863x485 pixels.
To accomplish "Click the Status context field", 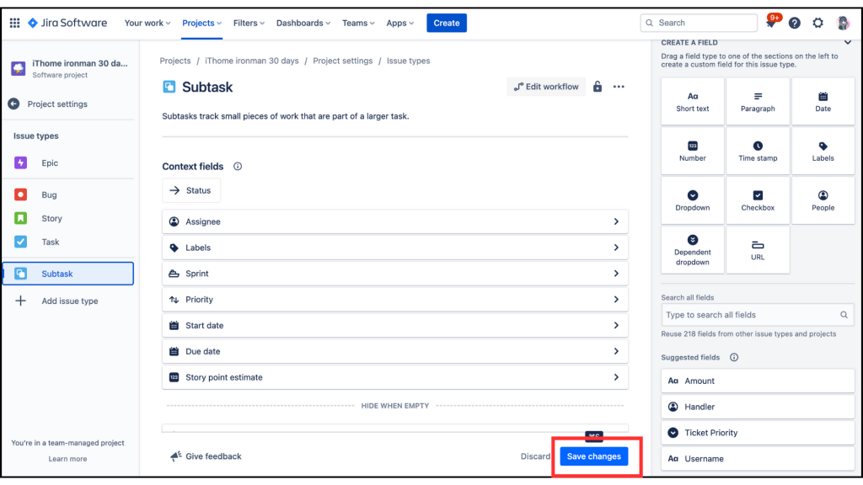I will (x=191, y=190).
